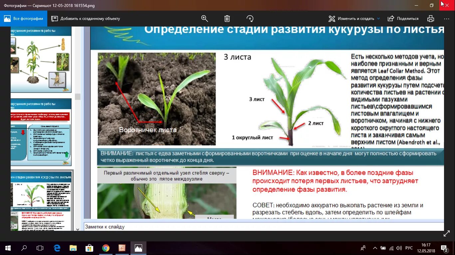Open the three-dots more options menu
Screen dimensions: 455x255
tap(447, 19)
